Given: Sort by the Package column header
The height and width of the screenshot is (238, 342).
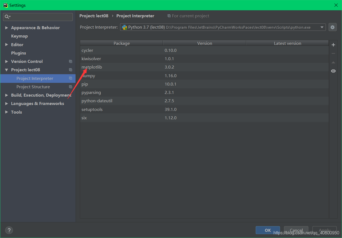Looking at the screenshot, I should tap(121, 43).
